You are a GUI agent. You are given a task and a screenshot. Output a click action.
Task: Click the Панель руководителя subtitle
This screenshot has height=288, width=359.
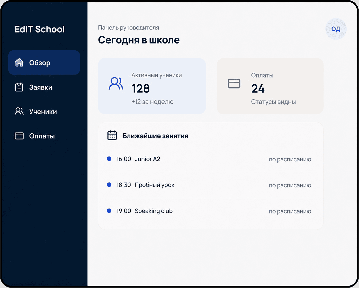129,27
